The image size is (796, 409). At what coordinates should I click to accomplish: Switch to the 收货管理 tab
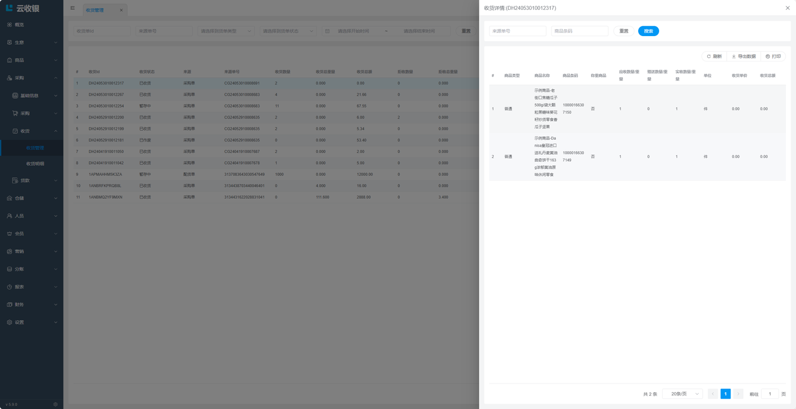point(95,10)
